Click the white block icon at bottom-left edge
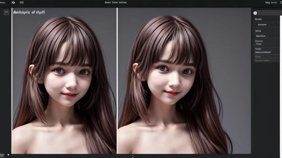 point(2,155)
